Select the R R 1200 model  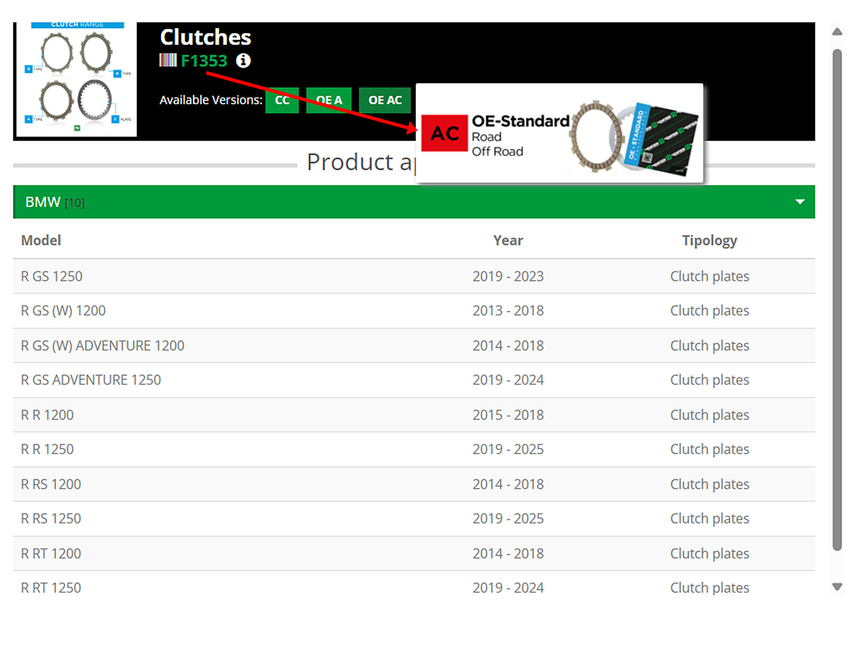point(47,415)
